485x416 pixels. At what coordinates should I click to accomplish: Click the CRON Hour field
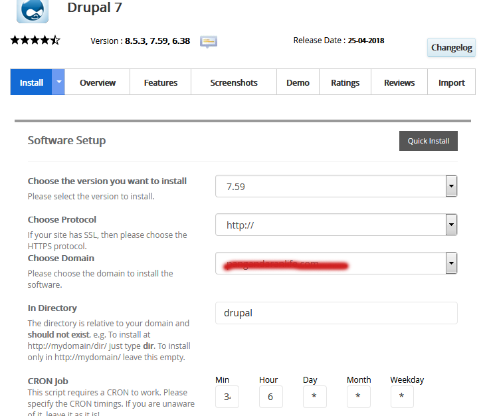click(270, 397)
